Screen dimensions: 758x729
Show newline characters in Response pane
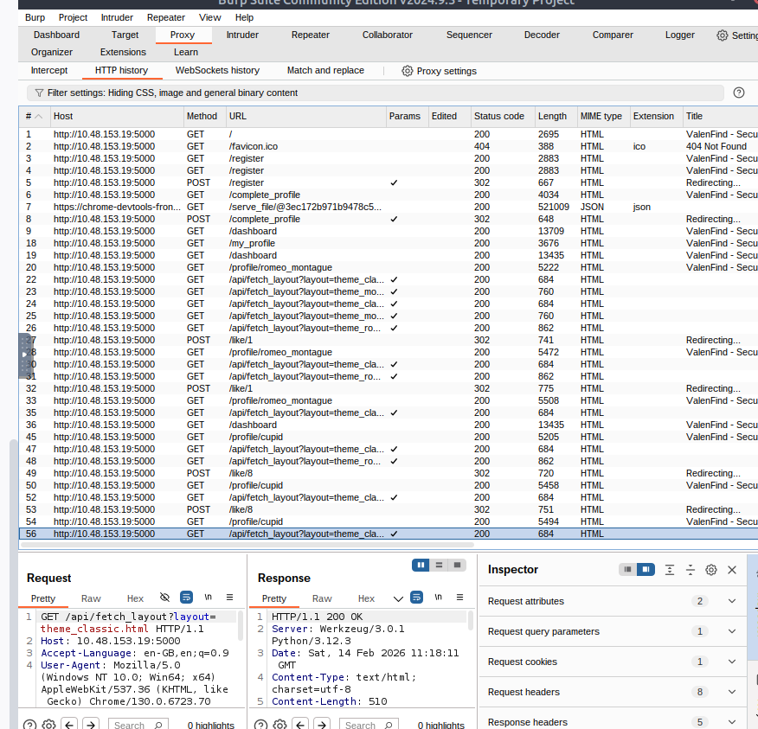click(x=438, y=598)
